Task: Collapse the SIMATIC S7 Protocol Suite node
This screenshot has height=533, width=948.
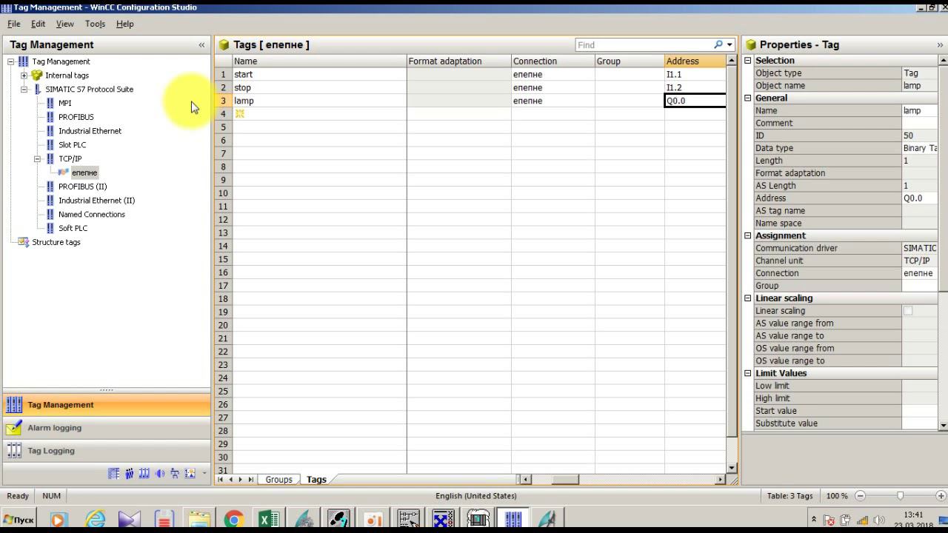Action: click(24, 89)
